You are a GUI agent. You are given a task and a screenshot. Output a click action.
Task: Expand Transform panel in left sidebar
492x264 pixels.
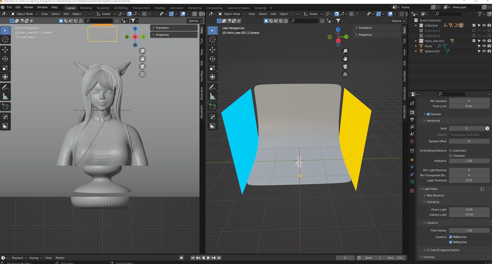coord(174,28)
